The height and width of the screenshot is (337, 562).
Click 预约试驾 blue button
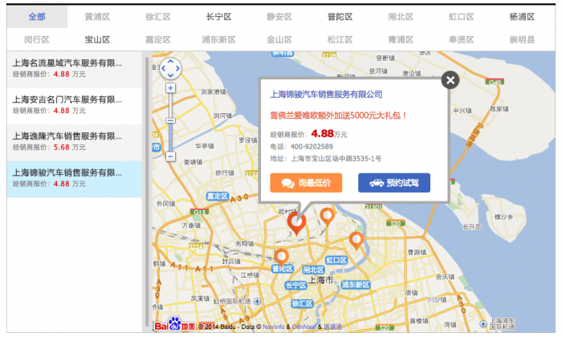click(x=394, y=183)
